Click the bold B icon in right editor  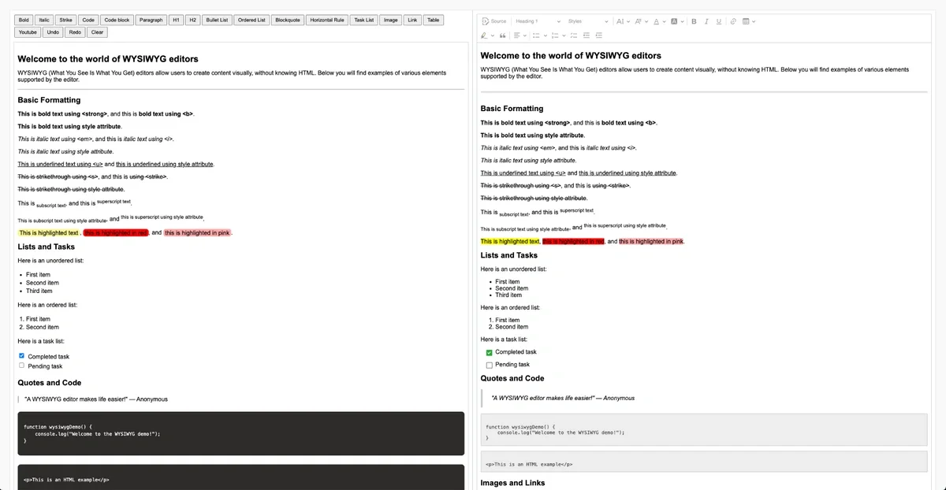coord(694,20)
